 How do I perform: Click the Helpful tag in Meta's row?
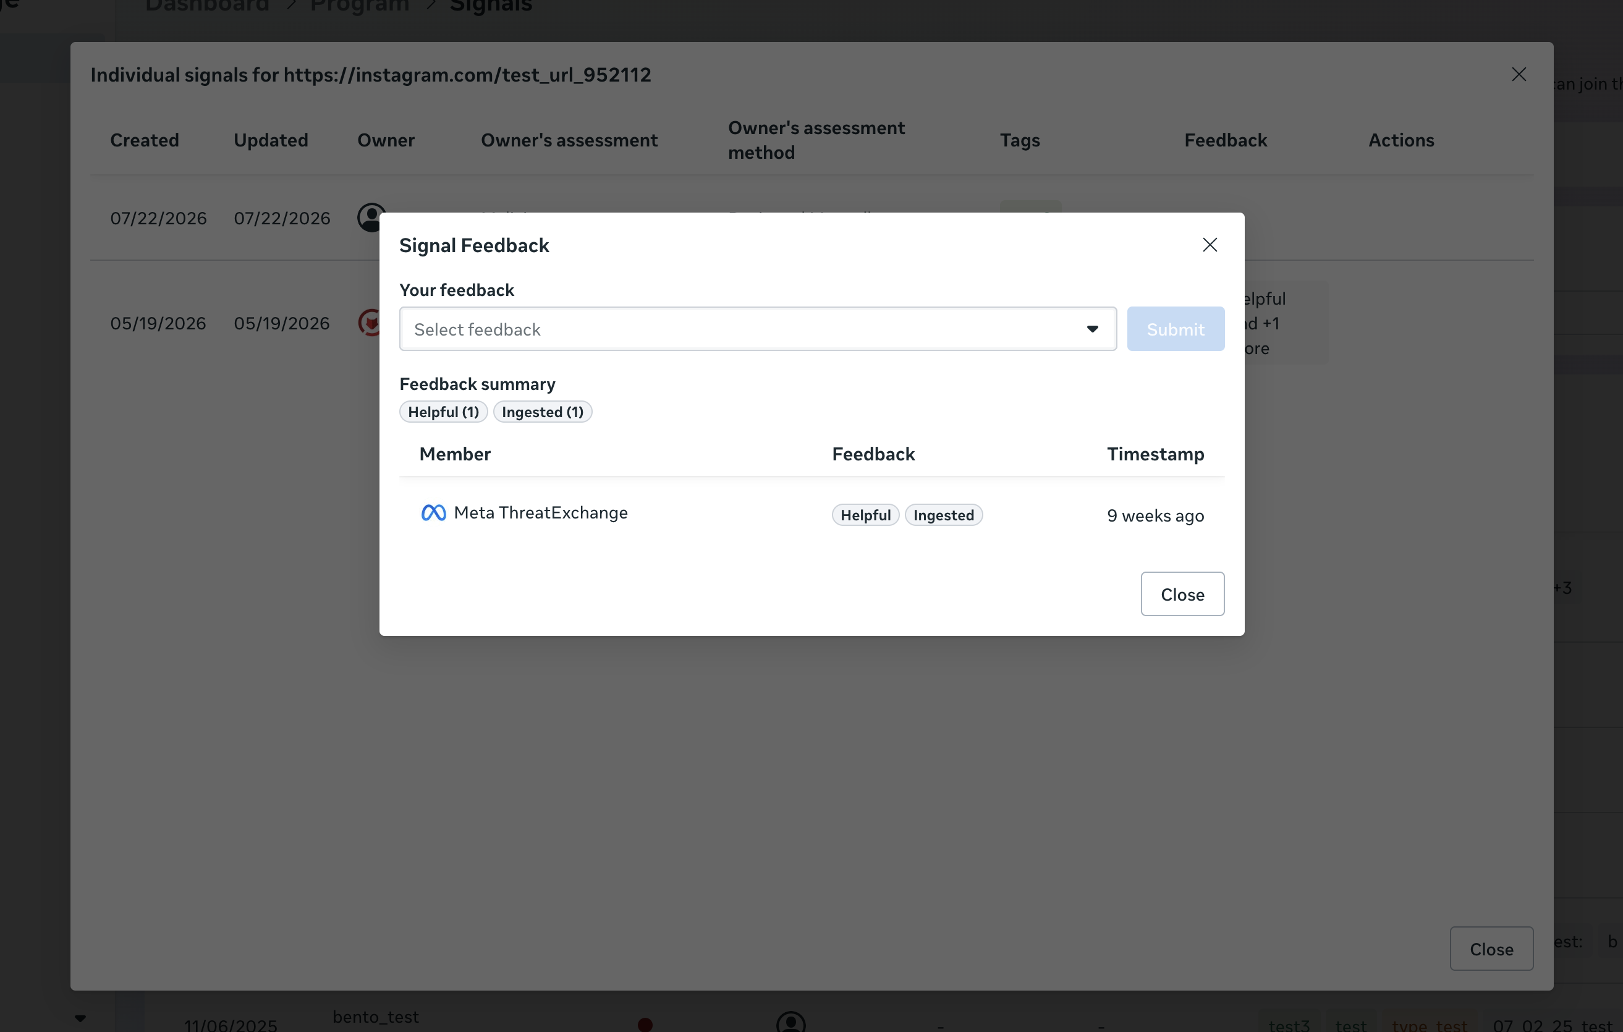tap(865, 515)
